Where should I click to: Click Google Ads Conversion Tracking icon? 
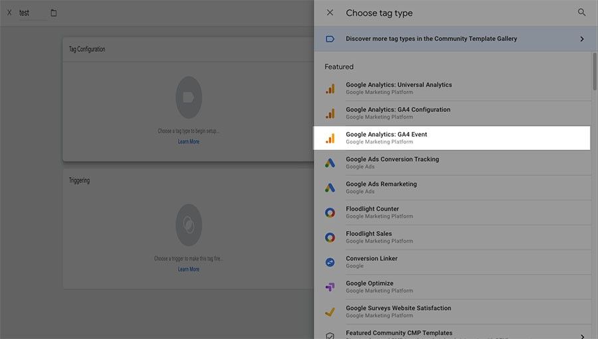pos(330,163)
